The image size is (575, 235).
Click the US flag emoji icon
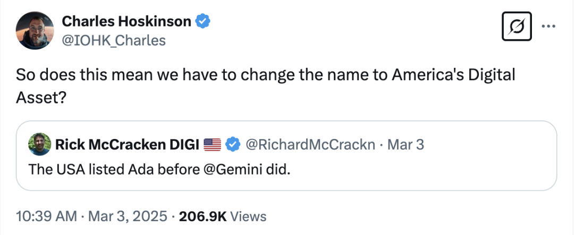click(212, 144)
